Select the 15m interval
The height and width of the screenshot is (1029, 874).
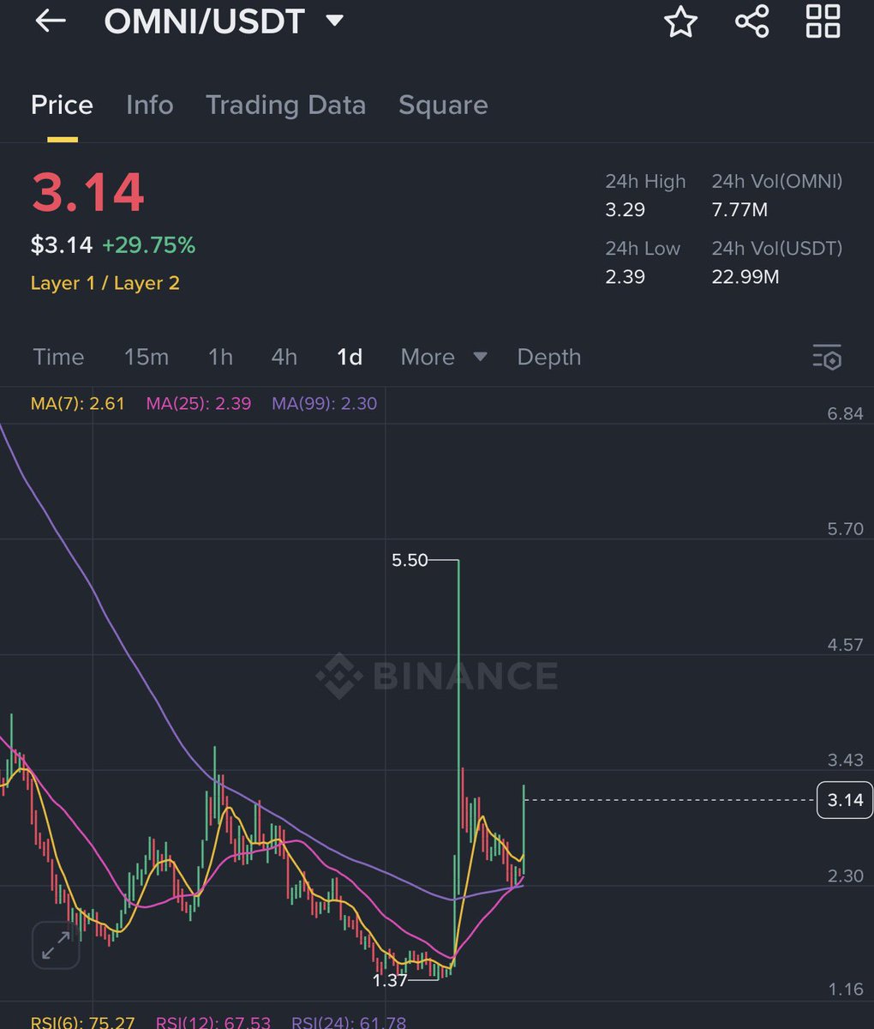click(x=147, y=357)
